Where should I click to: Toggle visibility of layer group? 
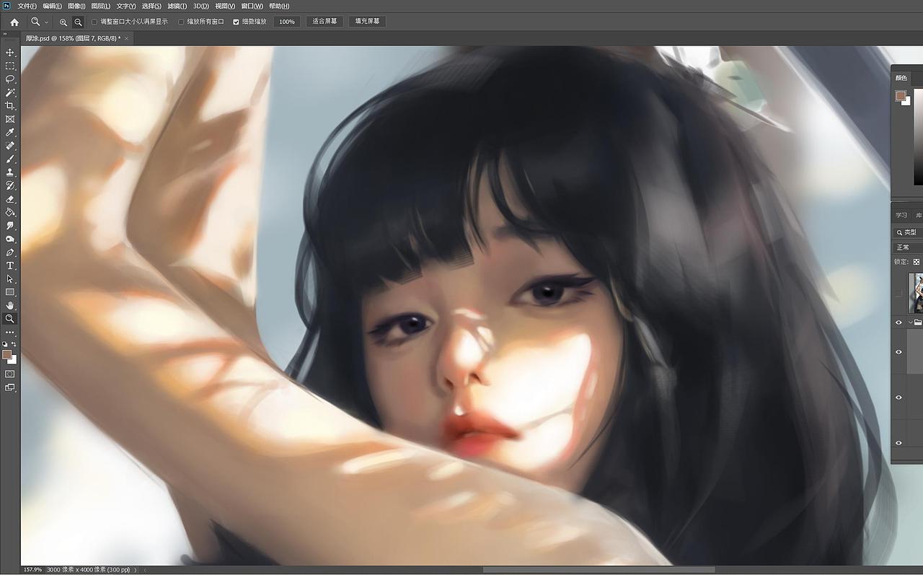898,322
